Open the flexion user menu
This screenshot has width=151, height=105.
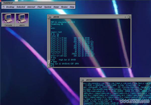64,7
